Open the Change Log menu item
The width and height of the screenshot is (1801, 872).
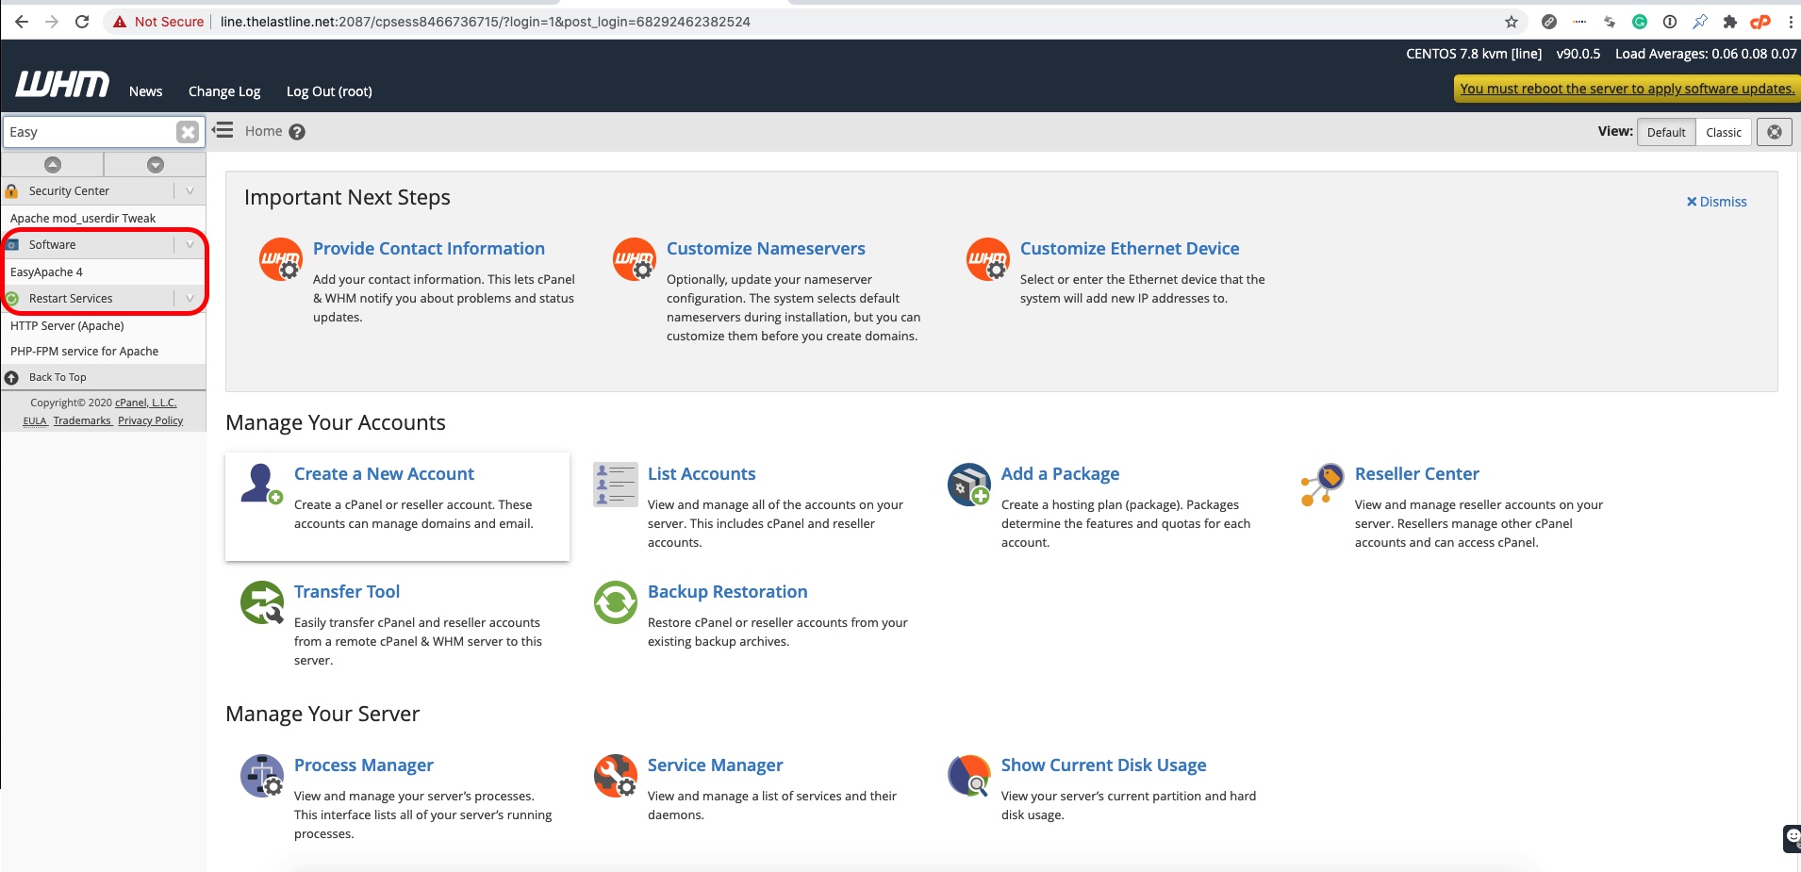point(224,91)
